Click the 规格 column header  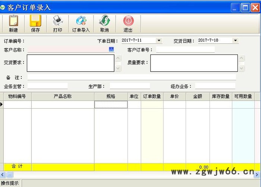coord(111,97)
